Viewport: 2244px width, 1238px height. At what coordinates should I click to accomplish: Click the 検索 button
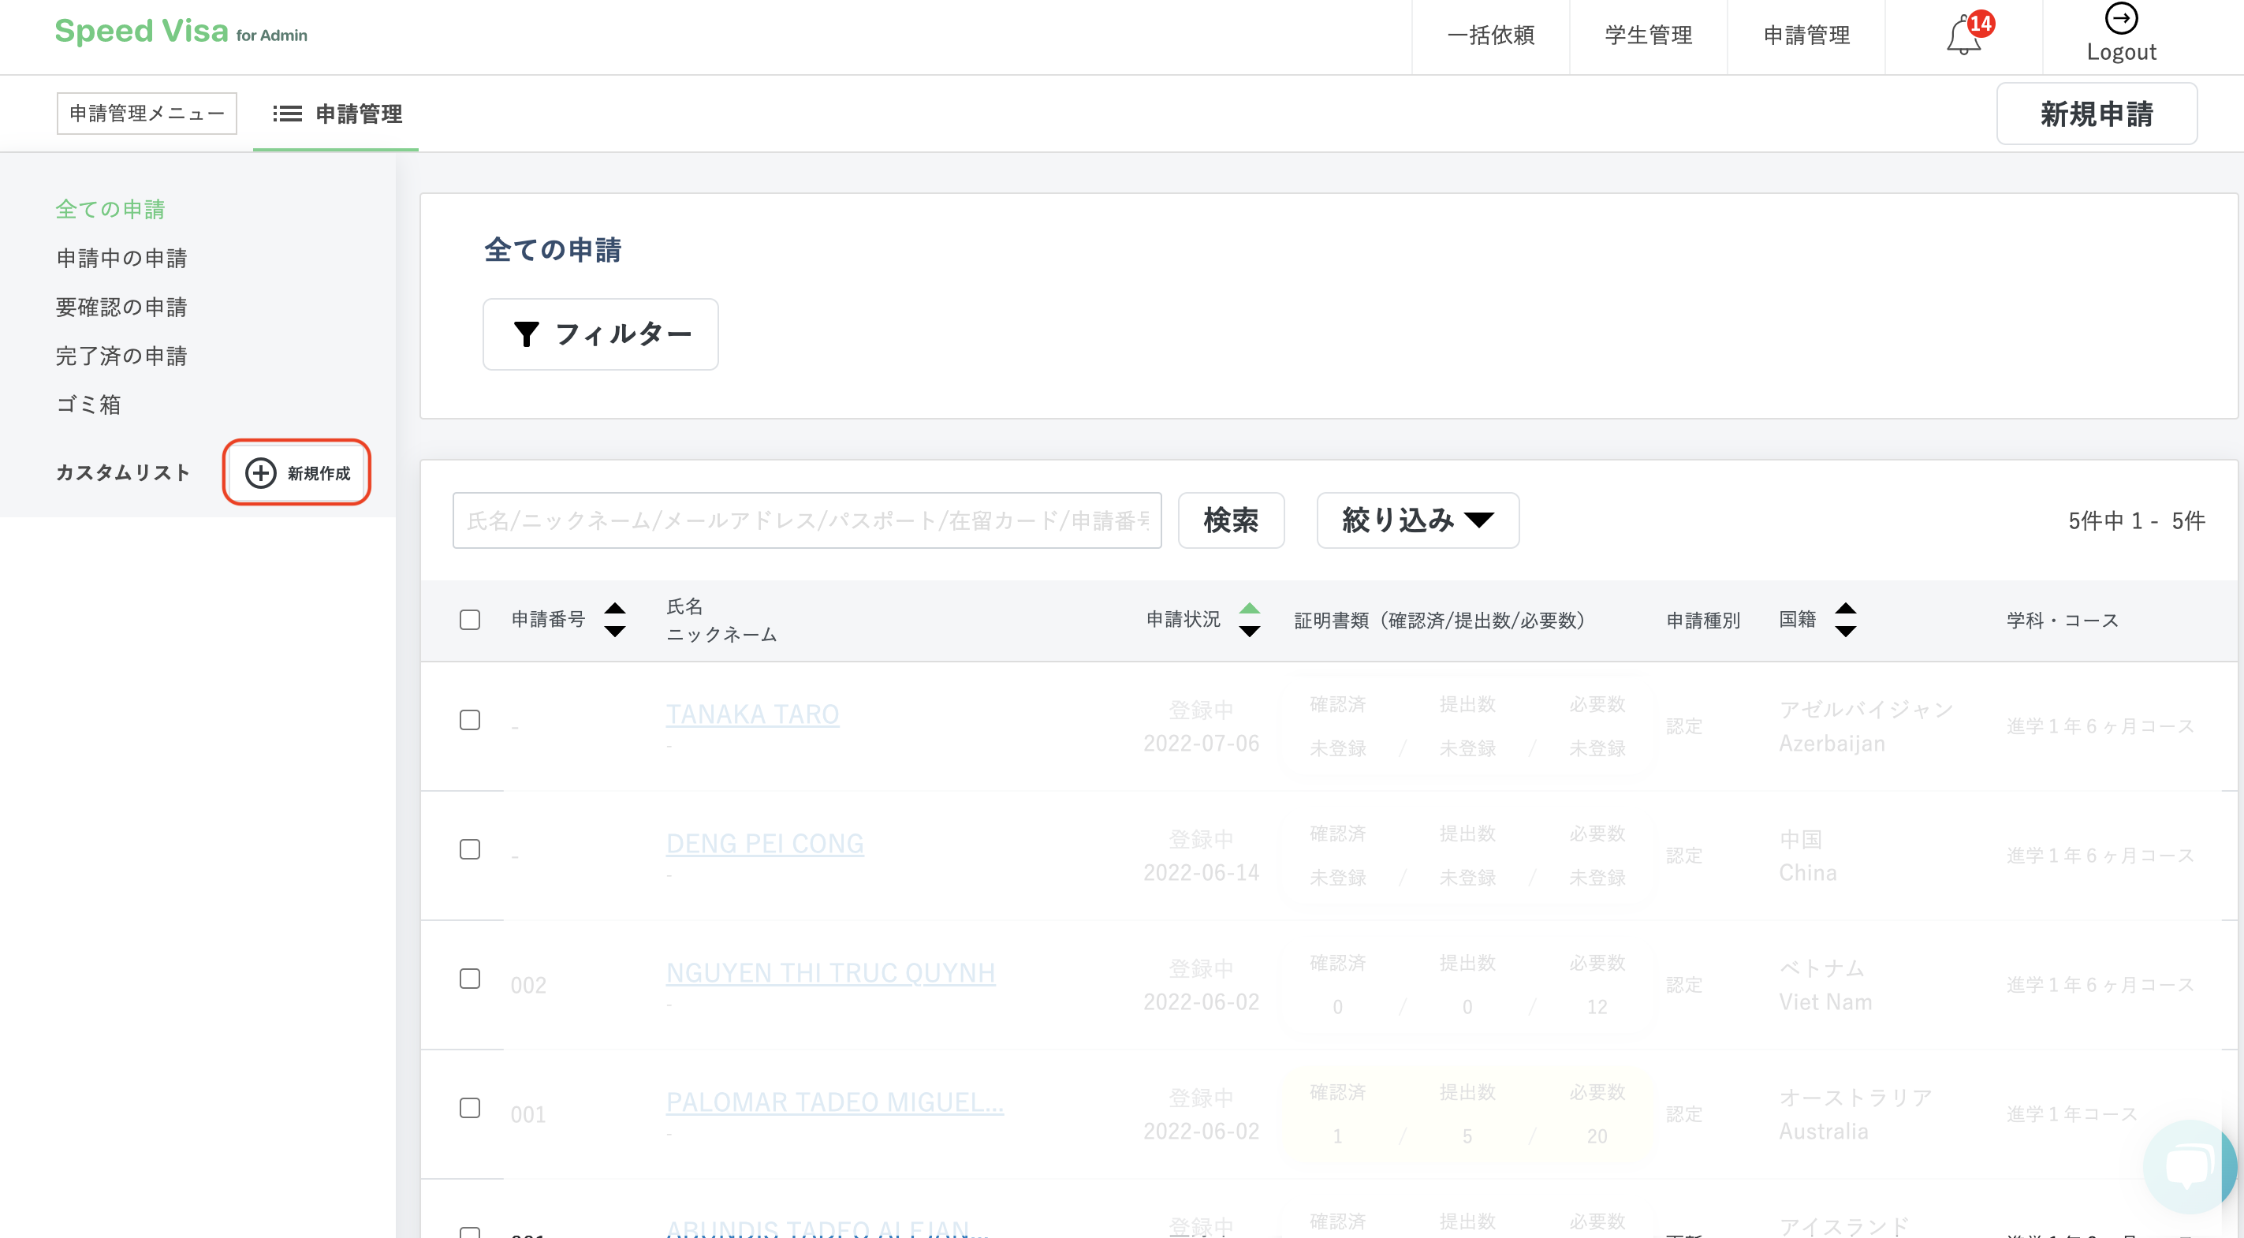1230,520
